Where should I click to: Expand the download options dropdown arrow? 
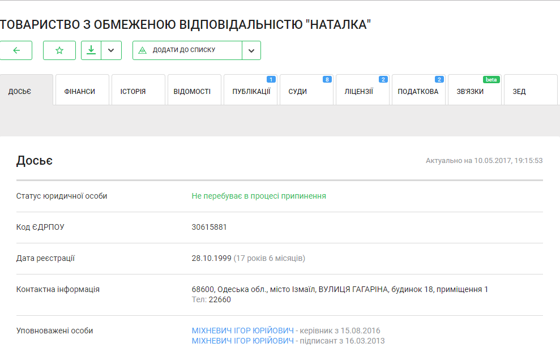(111, 50)
